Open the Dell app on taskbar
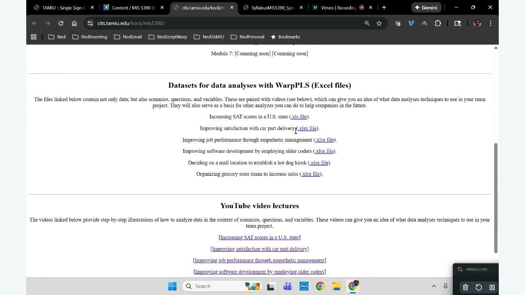Screen dimensions: 525x295 click(304, 286)
